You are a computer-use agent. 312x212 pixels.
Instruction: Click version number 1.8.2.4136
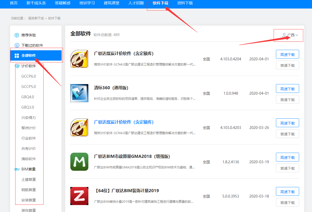point(231,162)
